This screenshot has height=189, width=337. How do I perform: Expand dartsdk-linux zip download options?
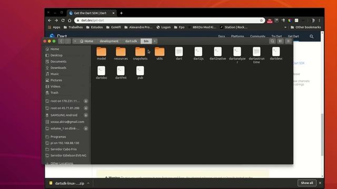(x=88, y=183)
